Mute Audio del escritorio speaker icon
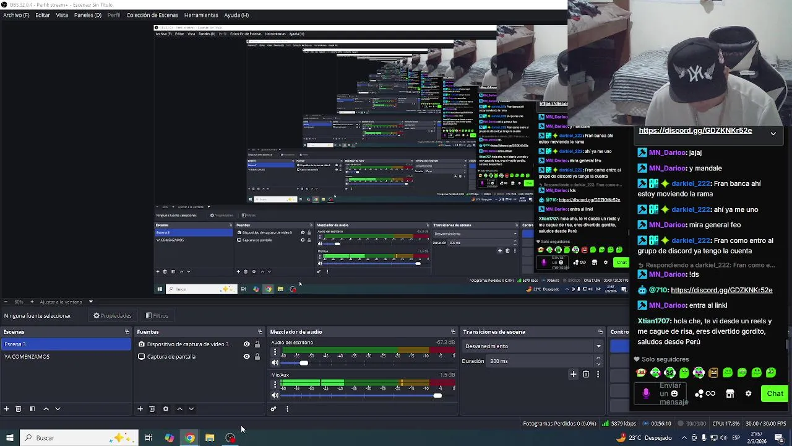The height and width of the screenshot is (446, 792). click(x=275, y=363)
